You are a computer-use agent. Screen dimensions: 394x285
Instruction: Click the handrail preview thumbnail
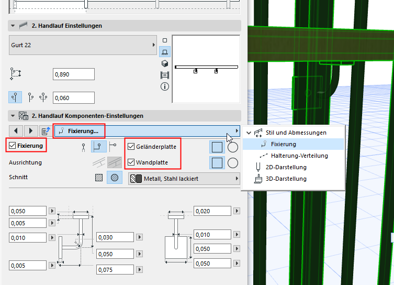pos(206,69)
